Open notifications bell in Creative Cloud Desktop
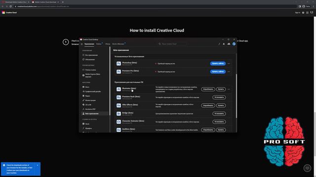Viewport: 316px width, 177px height. tap(224, 44)
